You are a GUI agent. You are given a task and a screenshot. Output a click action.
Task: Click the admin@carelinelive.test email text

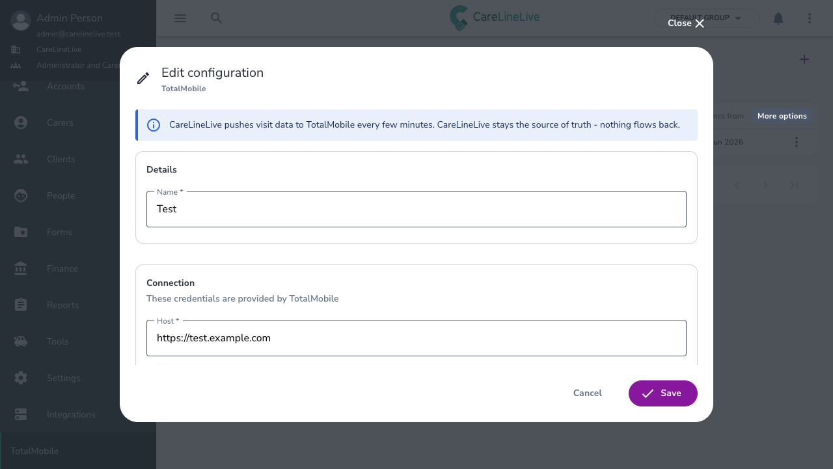click(78, 34)
